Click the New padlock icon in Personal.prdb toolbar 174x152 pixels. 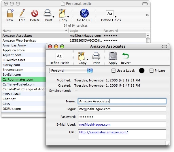pyautogui.click(x=10, y=13)
